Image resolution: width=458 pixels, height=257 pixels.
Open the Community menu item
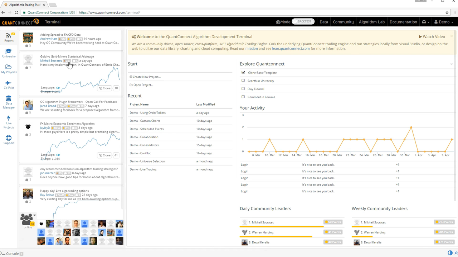pyautogui.click(x=343, y=22)
